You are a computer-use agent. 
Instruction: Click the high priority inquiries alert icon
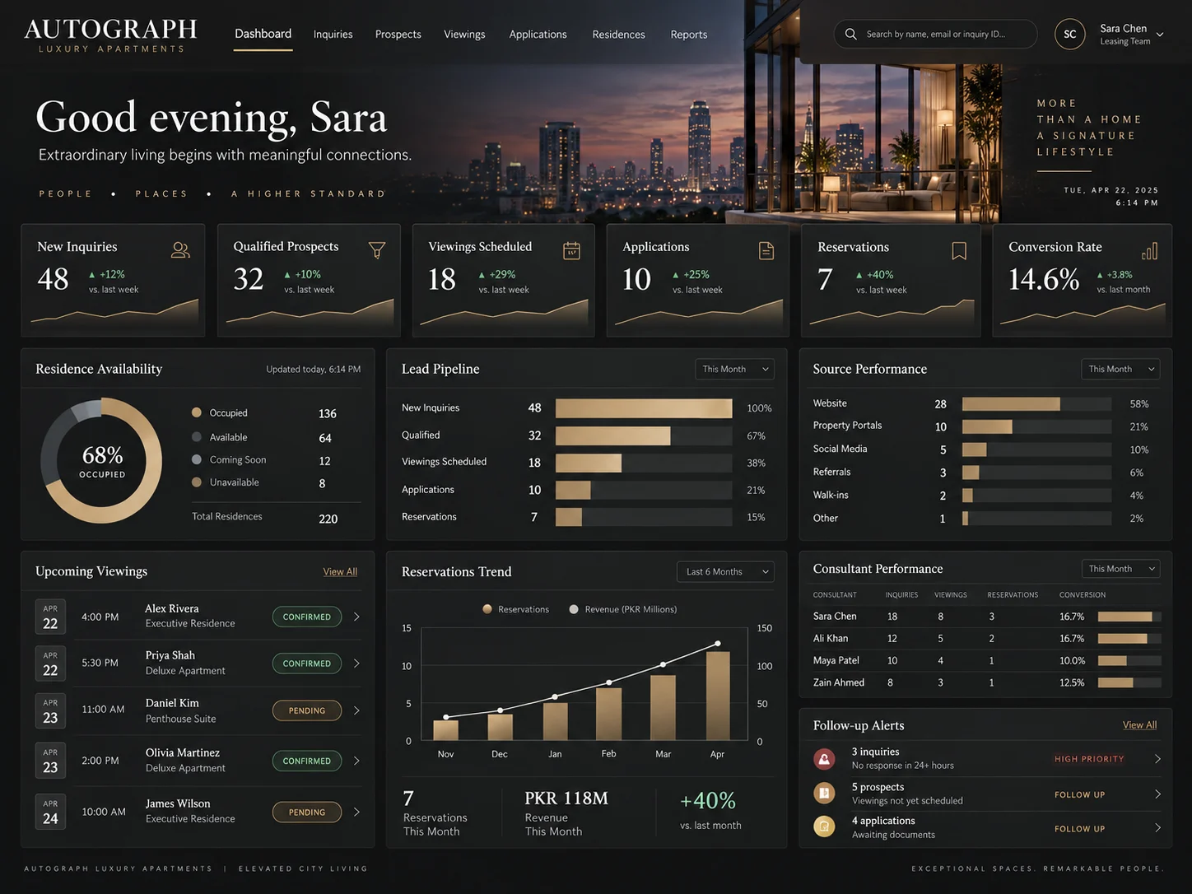point(824,759)
